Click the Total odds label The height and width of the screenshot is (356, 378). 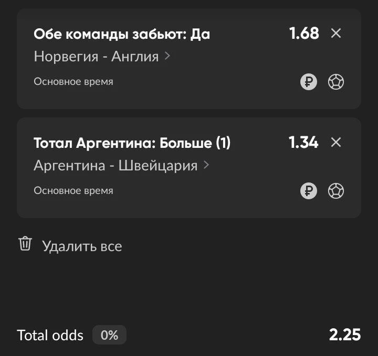point(50,335)
